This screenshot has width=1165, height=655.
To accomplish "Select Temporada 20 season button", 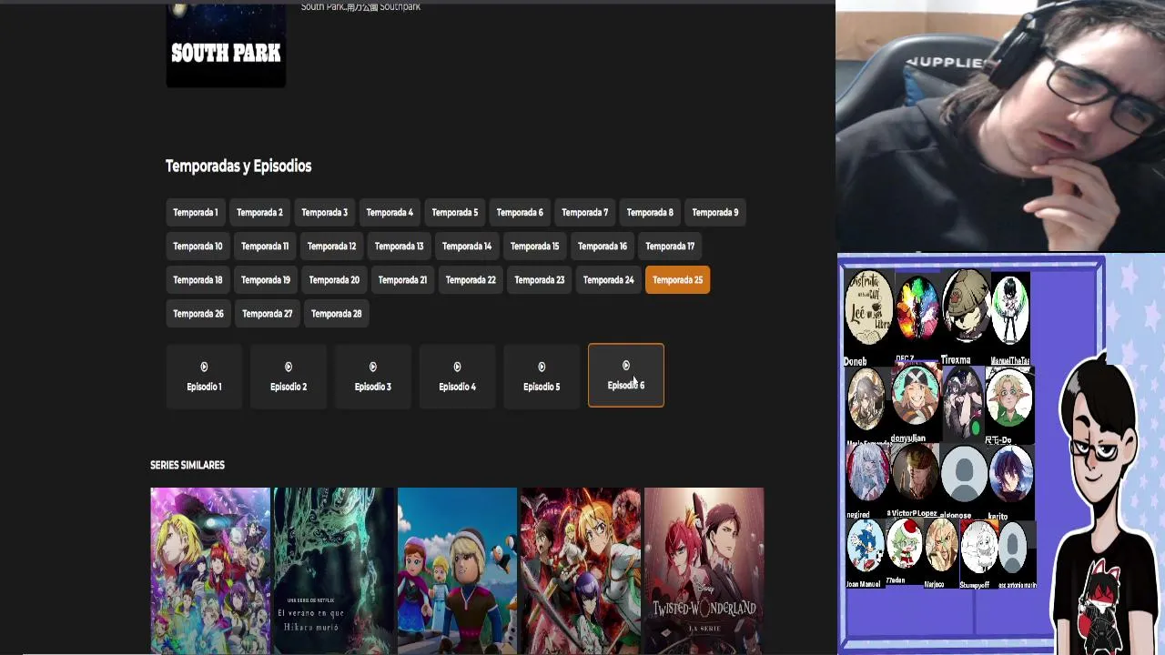I will 334,280.
